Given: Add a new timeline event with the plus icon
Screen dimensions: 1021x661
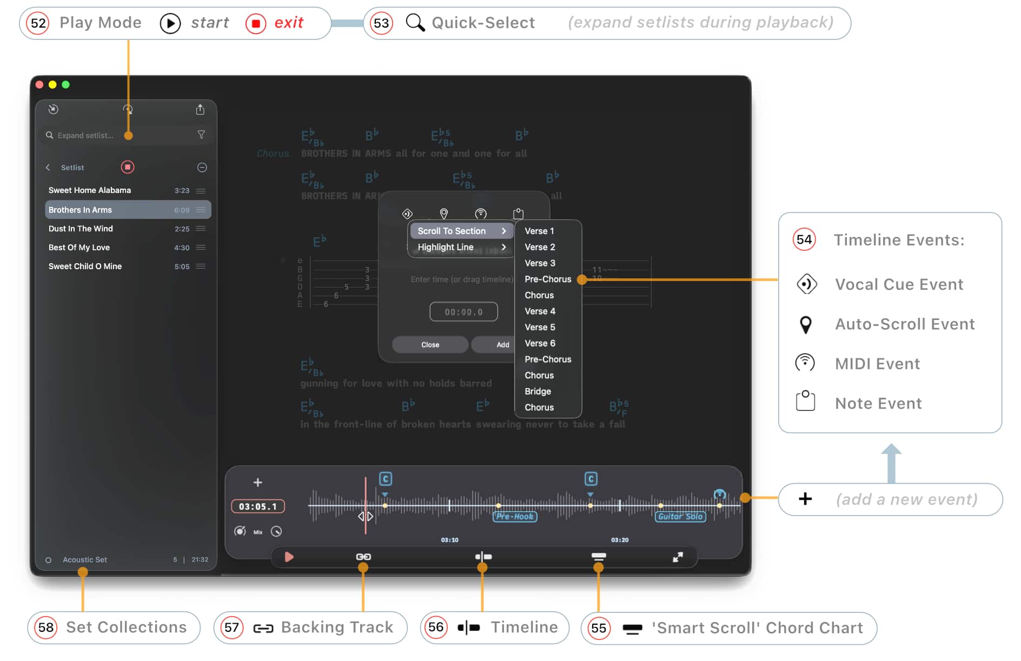Looking at the screenshot, I should pos(258,482).
